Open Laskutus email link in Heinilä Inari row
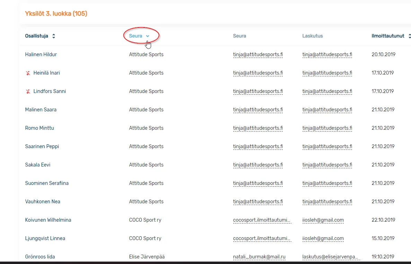The width and height of the screenshot is (411, 264). pyautogui.click(x=327, y=73)
